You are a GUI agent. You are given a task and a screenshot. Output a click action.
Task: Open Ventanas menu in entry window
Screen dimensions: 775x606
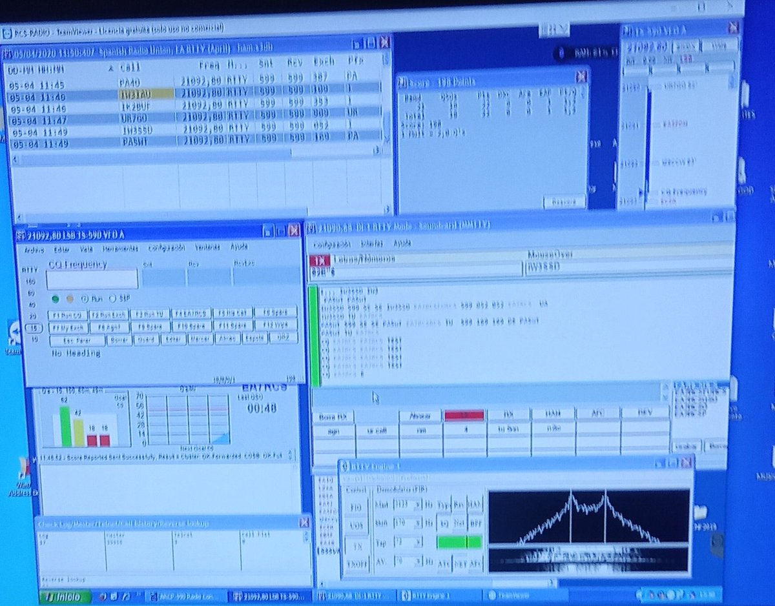coord(207,247)
